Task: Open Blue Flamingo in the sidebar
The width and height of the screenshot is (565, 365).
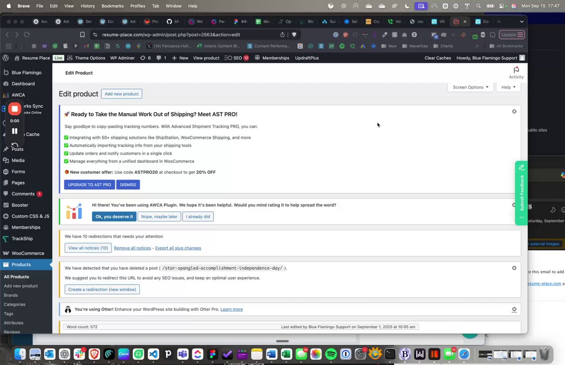Action: pyautogui.click(x=26, y=72)
